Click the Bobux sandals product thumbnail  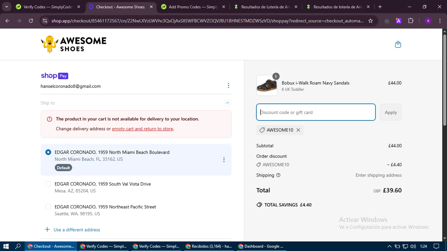click(267, 85)
